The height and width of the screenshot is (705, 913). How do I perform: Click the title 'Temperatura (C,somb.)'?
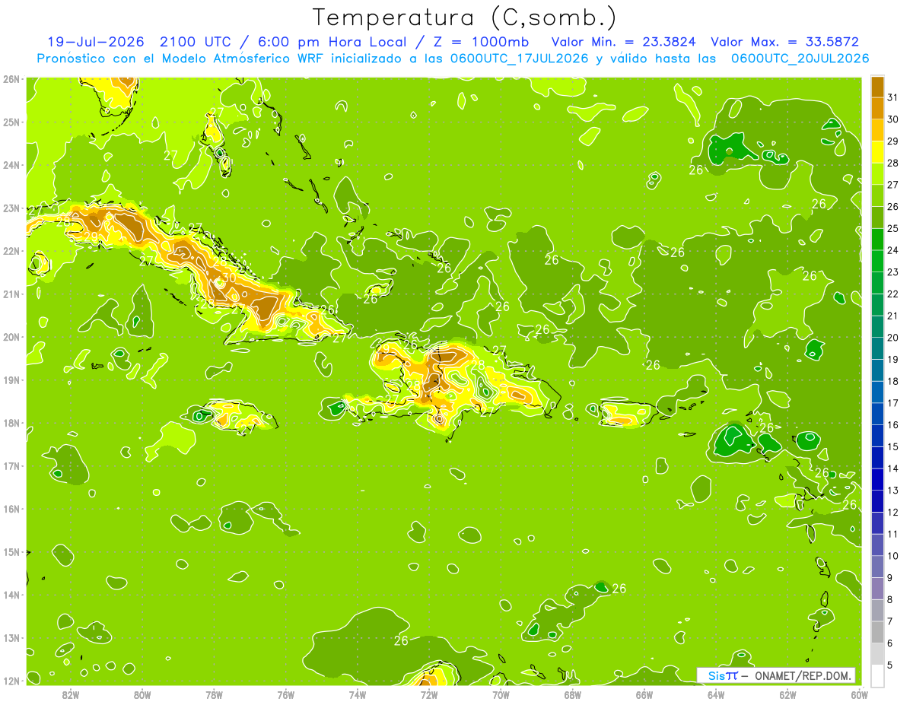point(465,17)
